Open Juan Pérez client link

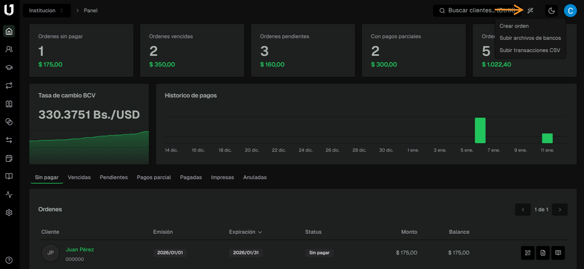click(80, 249)
